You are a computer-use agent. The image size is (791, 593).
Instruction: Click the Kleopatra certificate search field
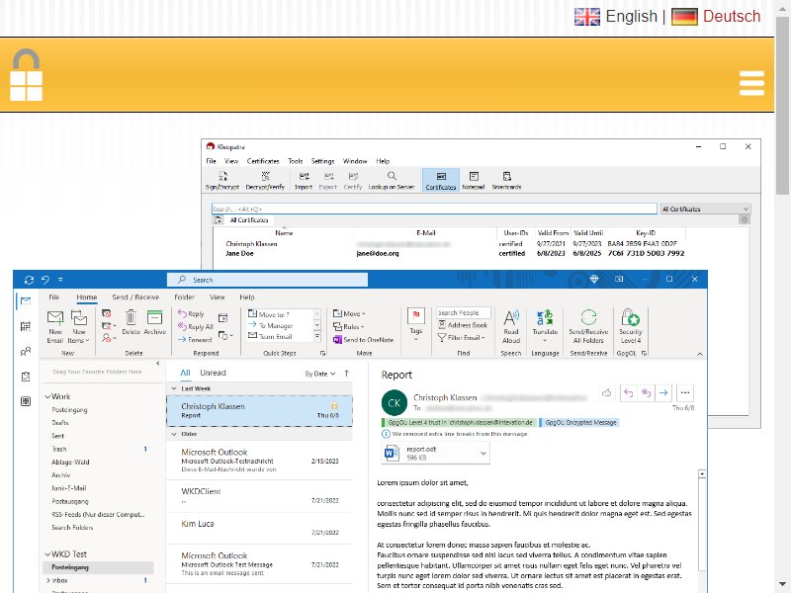point(434,209)
